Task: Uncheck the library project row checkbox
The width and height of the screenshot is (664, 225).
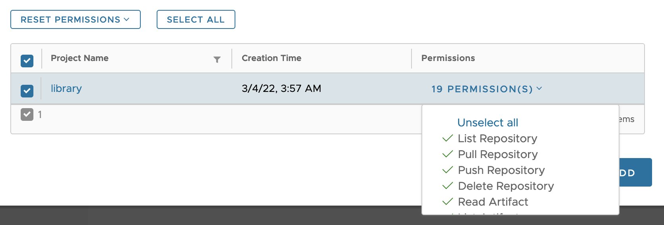Action: 27,91
